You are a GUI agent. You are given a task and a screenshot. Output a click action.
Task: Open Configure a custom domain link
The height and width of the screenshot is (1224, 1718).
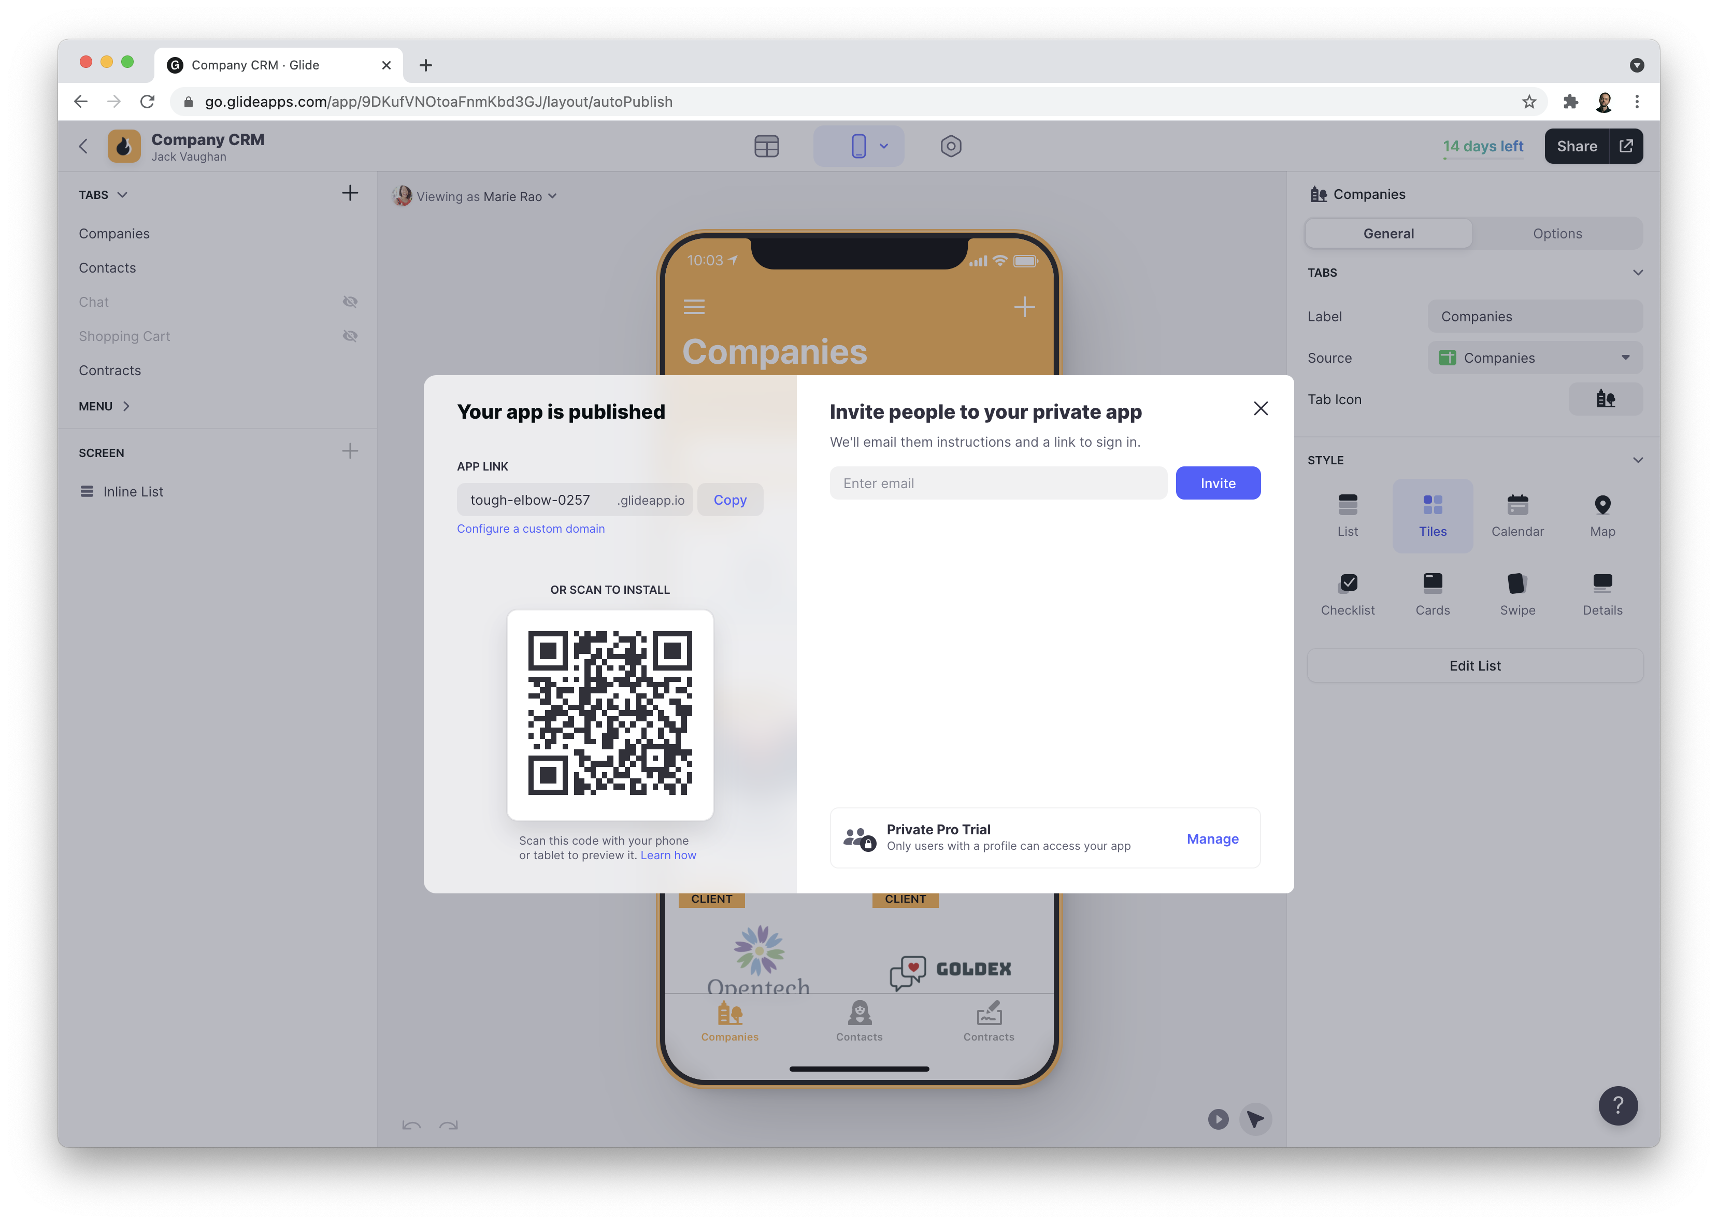pos(531,529)
